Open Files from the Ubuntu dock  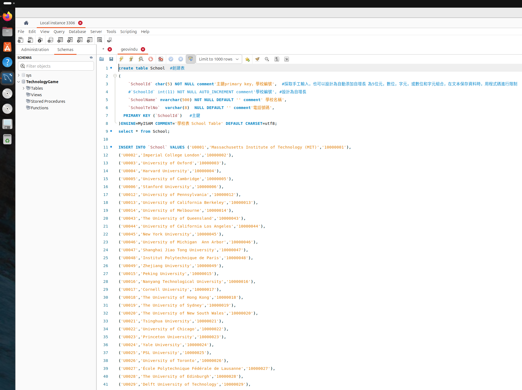pyautogui.click(x=7, y=32)
